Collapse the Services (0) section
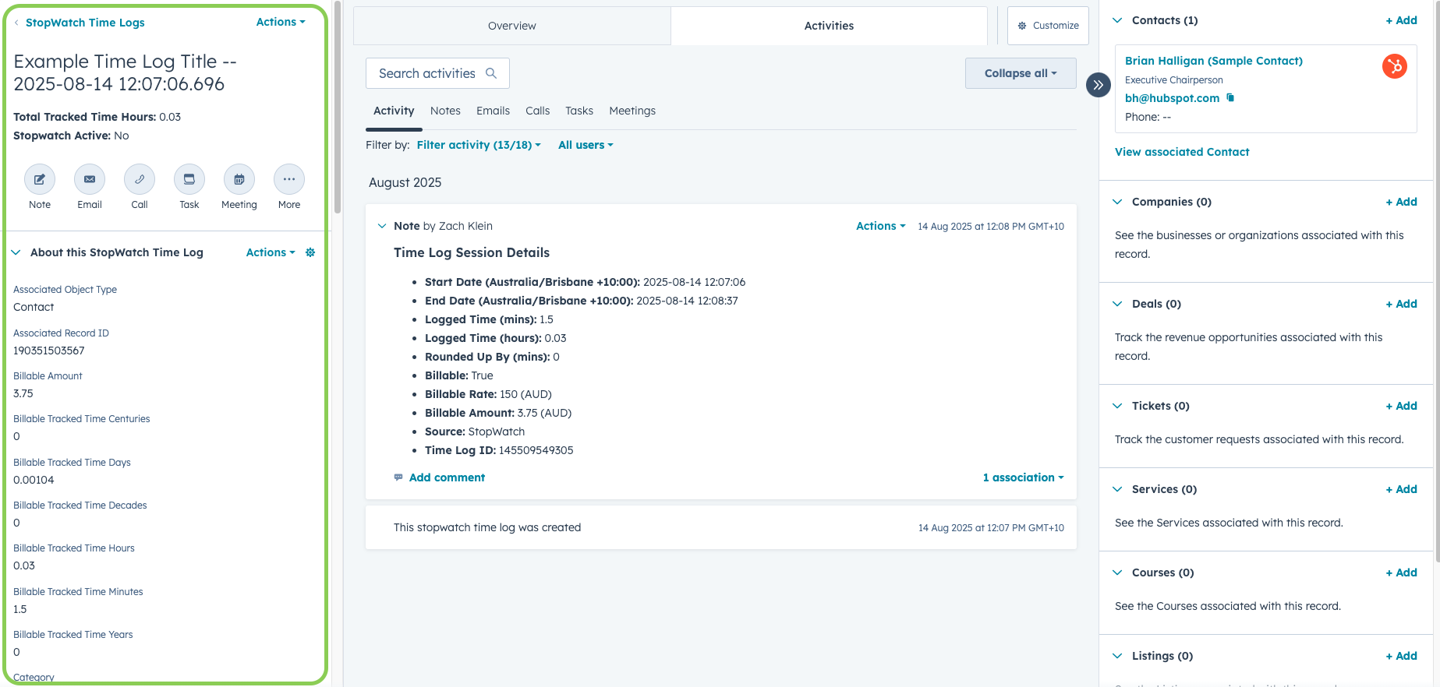Viewport: 1440px width, 687px height. click(1117, 489)
